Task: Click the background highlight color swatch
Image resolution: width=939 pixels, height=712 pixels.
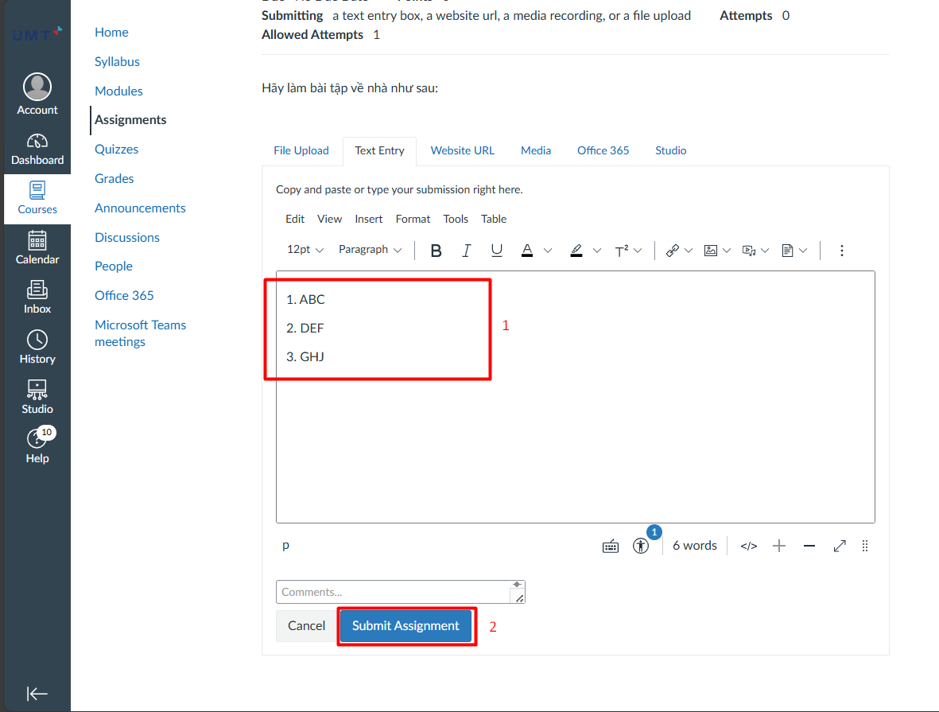Action: pyautogui.click(x=576, y=251)
